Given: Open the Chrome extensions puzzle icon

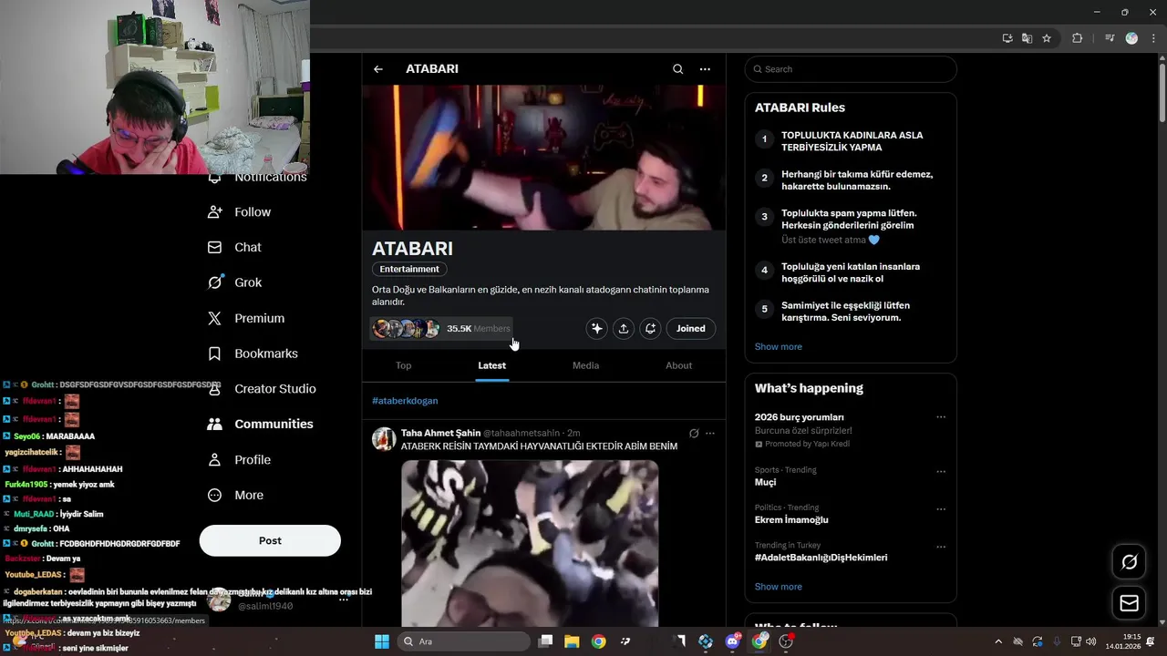Looking at the screenshot, I should (1078, 38).
